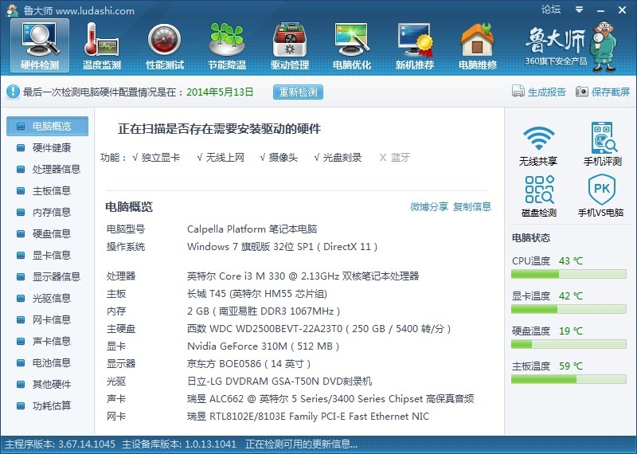Open 硬件检测 hardware detection icon

coord(40,46)
